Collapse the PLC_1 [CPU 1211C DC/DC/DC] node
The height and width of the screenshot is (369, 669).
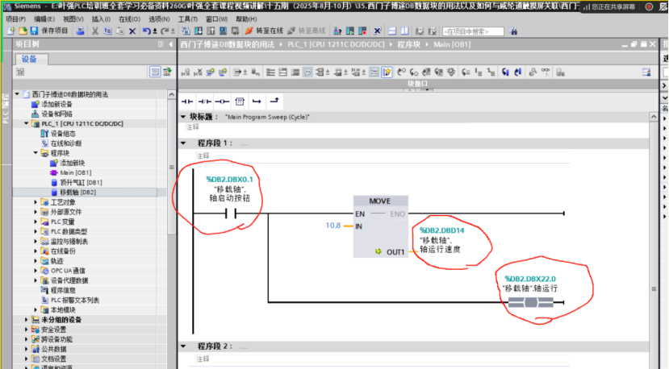pos(27,123)
